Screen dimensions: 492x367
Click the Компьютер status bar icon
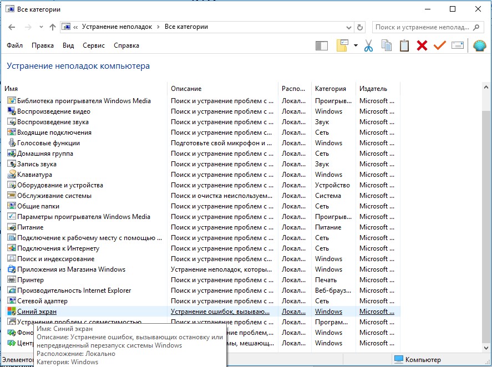[x=398, y=359]
